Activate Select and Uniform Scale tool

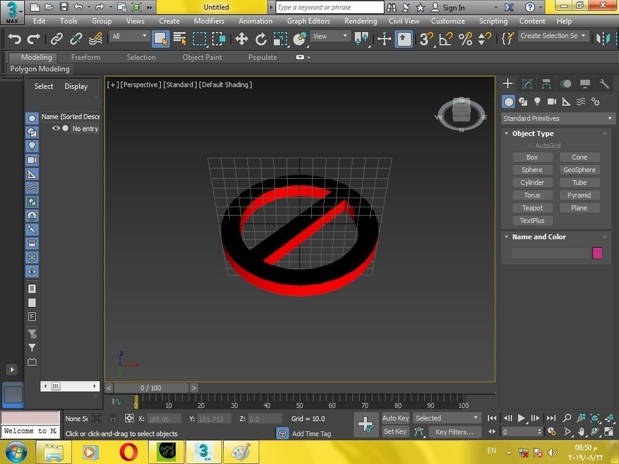(x=280, y=39)
